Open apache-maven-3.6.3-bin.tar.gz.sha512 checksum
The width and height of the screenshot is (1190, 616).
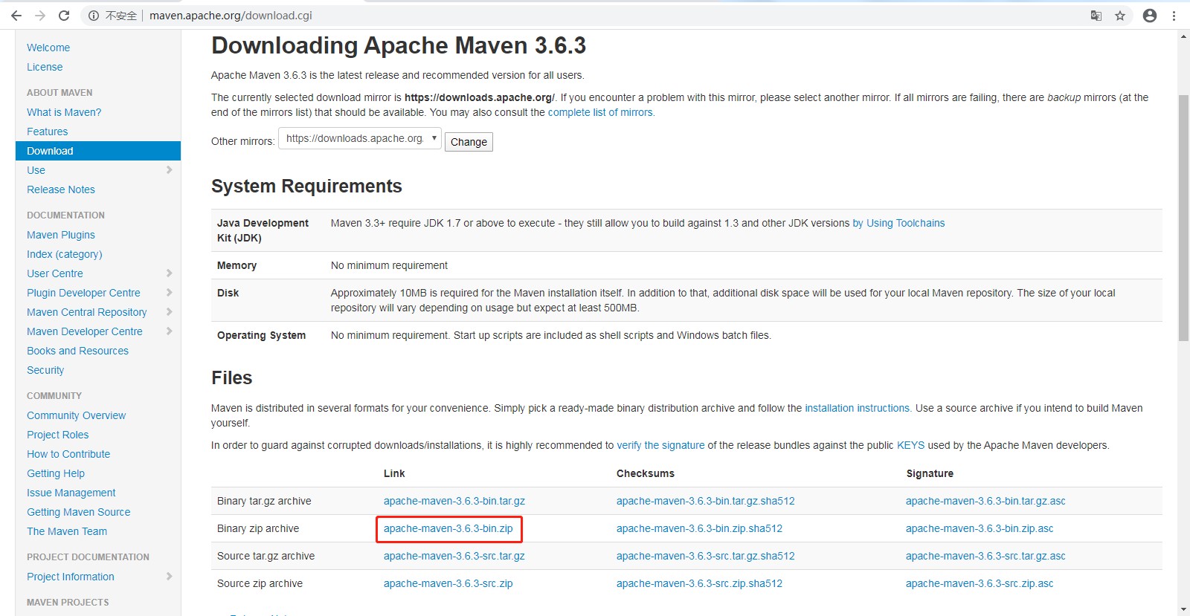click(706, 501)
